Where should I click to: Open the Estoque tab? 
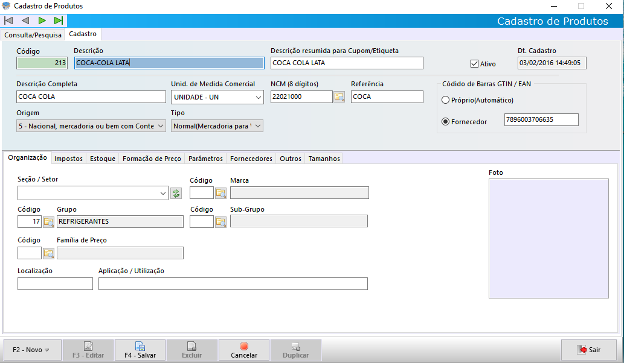(x=103, y=159)
